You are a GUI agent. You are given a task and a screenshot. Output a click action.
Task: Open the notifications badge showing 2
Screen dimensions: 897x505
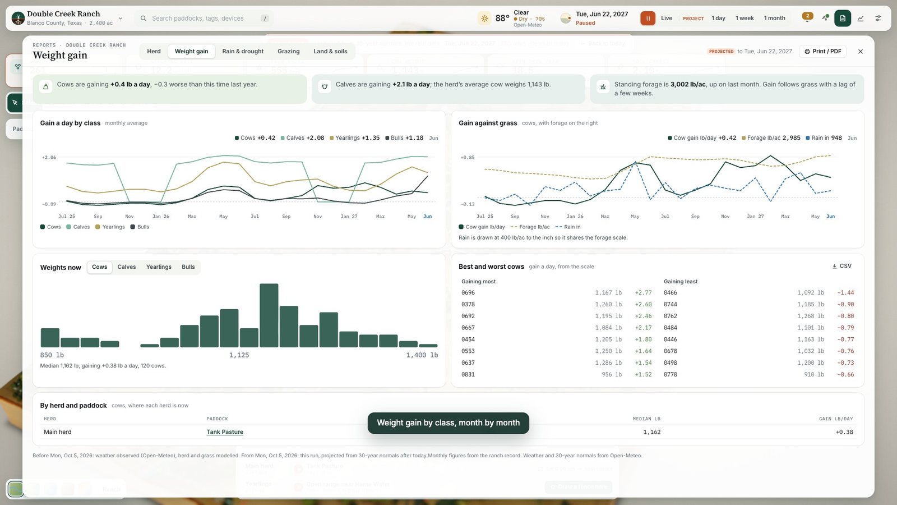pyautogui.click(x=807, y=16)
